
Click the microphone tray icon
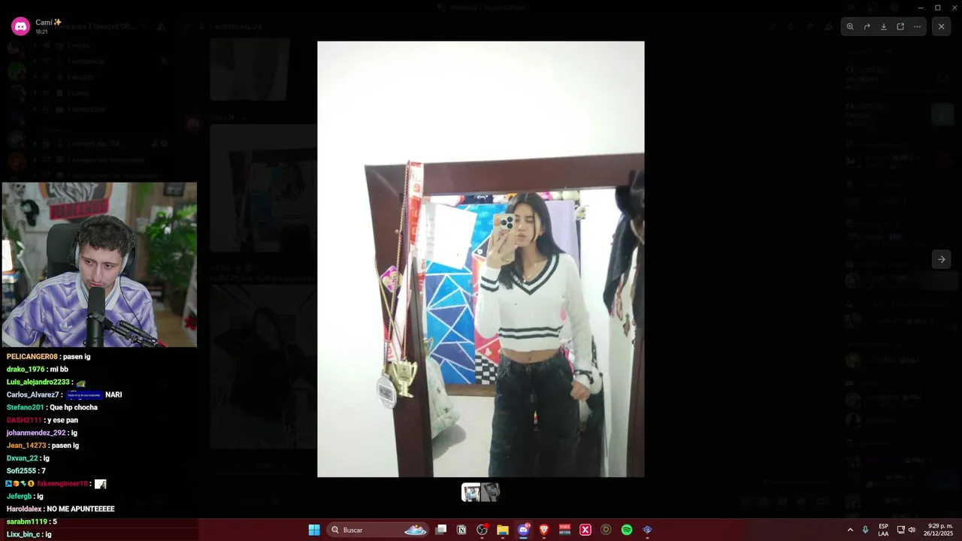pos(866,530)
